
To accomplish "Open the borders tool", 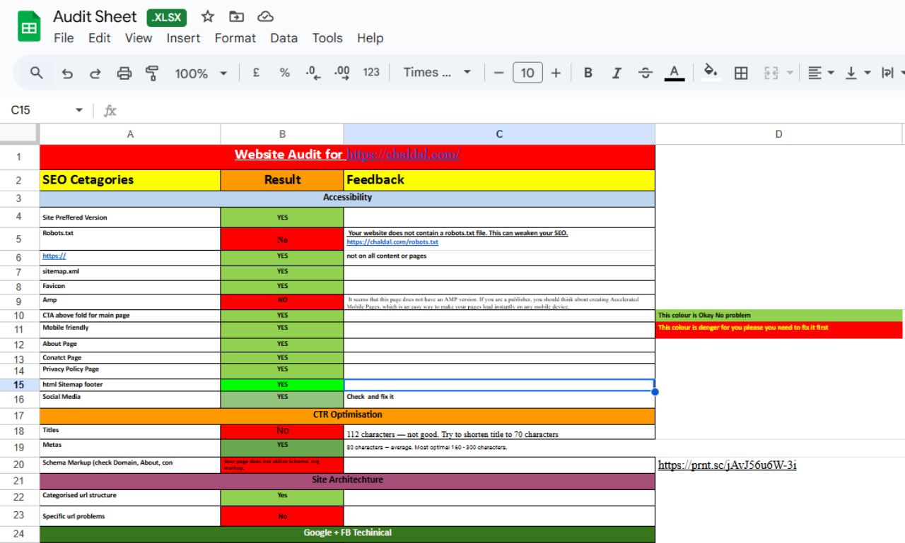I will (741, 73).
